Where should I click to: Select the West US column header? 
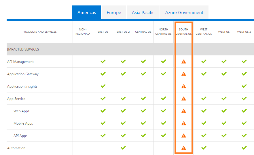coord(224,32)
